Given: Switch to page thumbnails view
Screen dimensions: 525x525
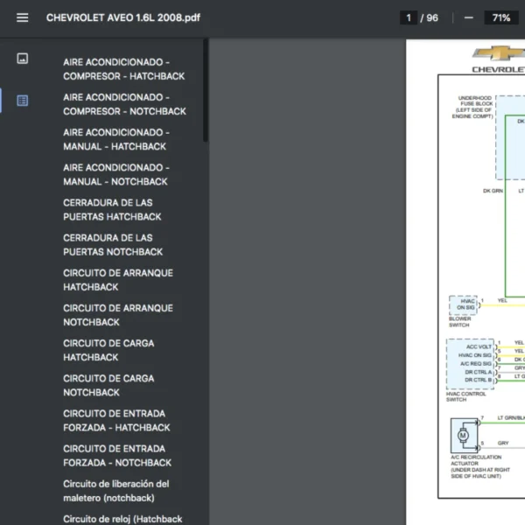Looking at the screenshot, I should [23, 59].
